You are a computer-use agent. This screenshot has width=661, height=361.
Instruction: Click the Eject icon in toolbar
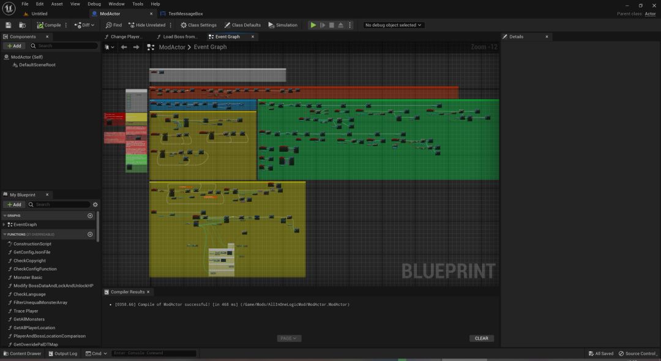(x=341, y=25)
